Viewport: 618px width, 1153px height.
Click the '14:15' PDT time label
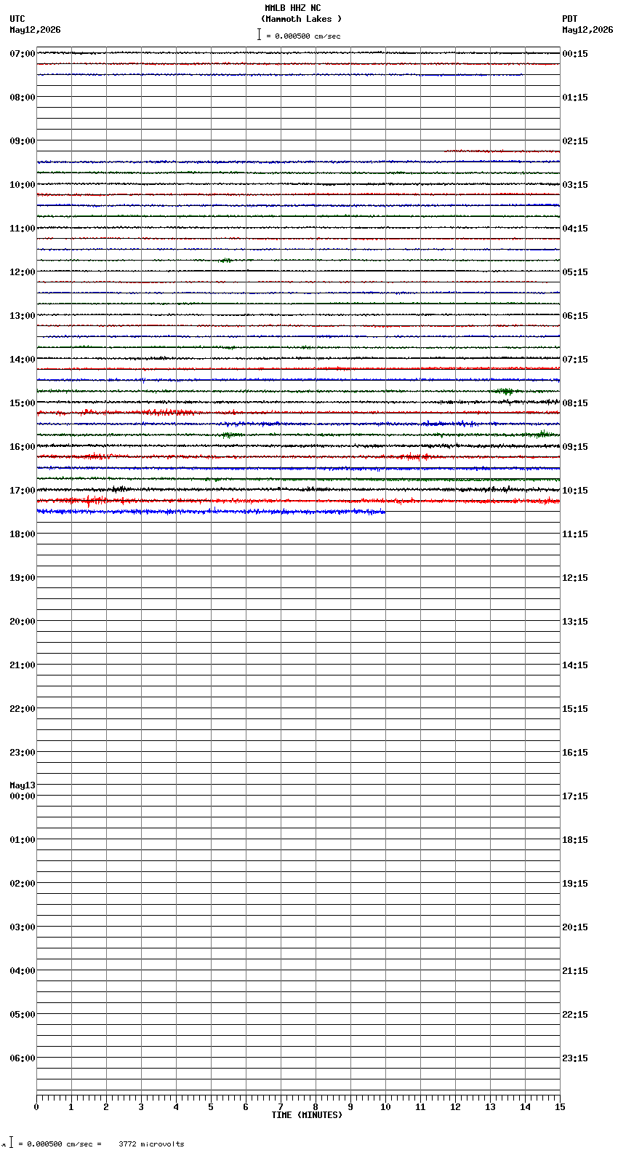tap(575, 665)
